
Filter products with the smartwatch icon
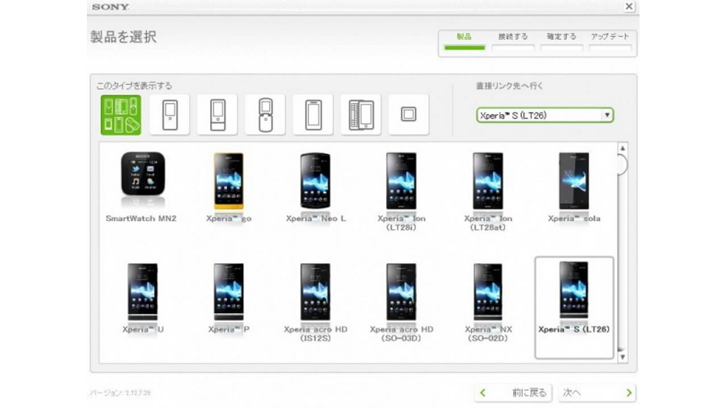click(x=408, y=115)
